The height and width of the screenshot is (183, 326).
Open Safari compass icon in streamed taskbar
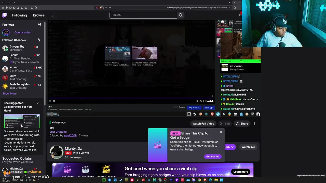click(218, 114)
